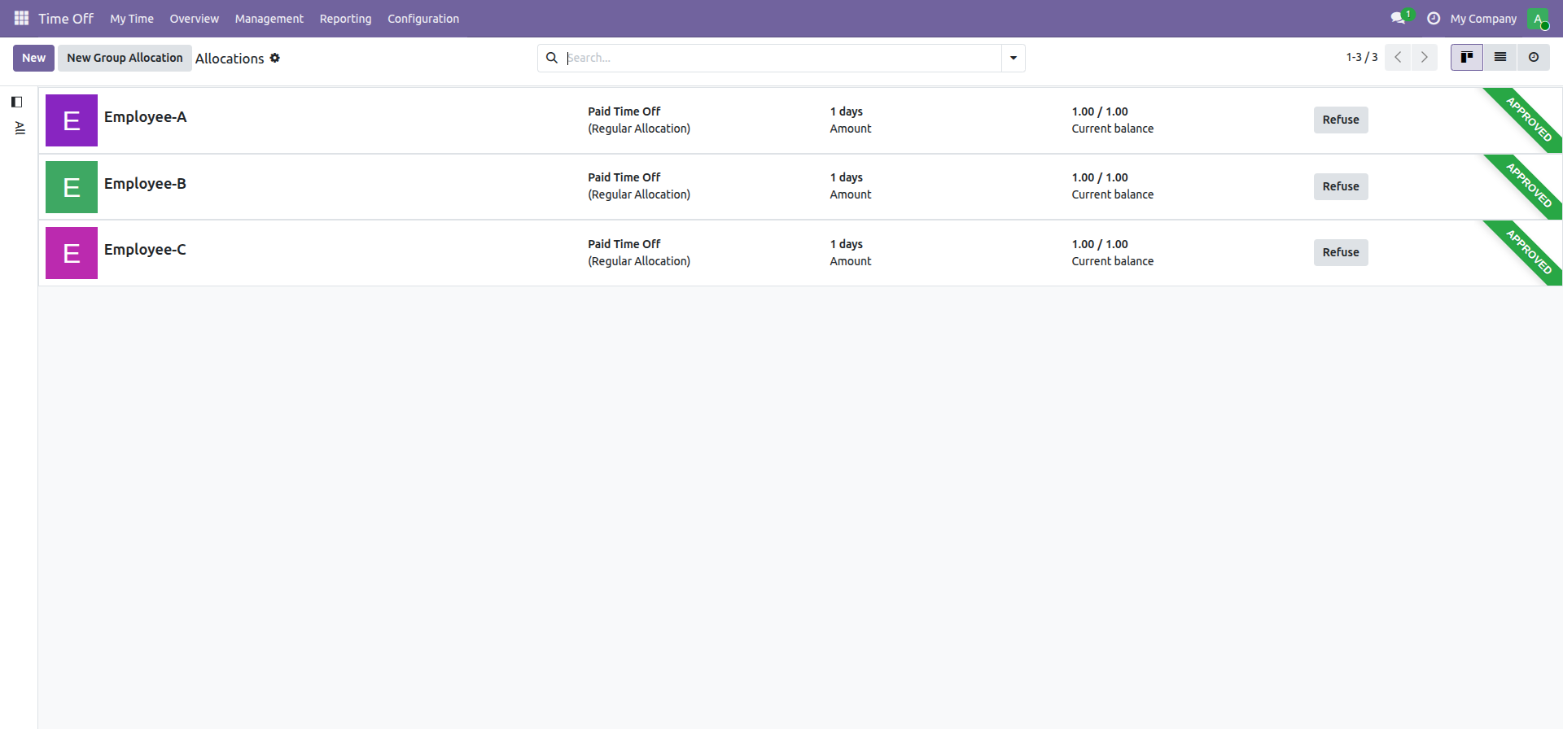1563x729 pixels.
Task: Click New Group Allocation button
Action: click(125, 58)
